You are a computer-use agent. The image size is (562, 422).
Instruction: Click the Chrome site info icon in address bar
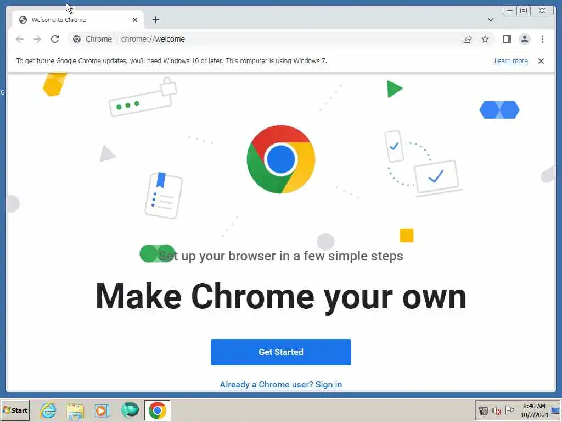click(x=77, y=39)
